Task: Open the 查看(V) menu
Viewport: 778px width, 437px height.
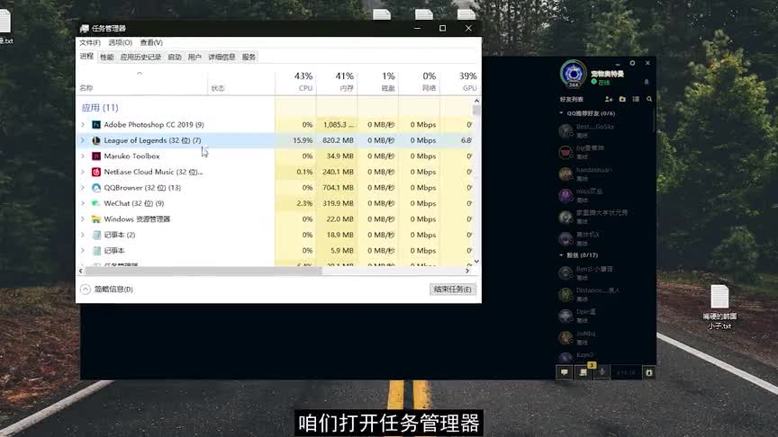Action: 151,42
